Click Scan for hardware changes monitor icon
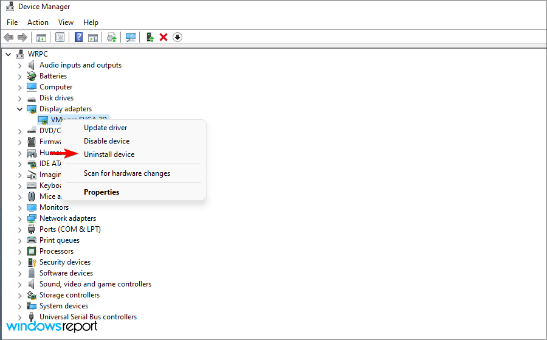 131,37
